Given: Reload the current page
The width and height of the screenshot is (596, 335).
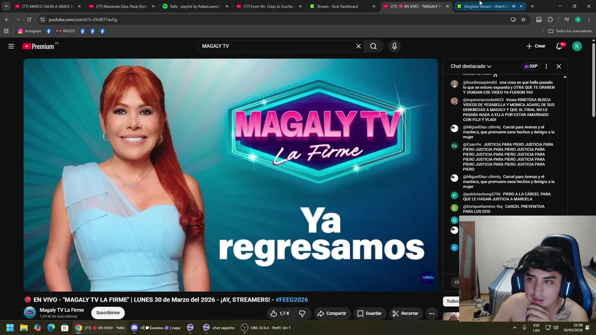Looking at the screenshot, I should 29,20.
